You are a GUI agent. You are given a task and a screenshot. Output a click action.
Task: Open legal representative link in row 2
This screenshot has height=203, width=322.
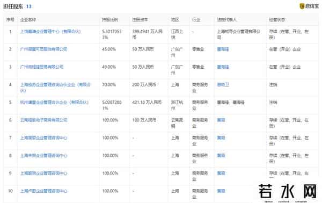pyautogui.click(x=223, y=49)
